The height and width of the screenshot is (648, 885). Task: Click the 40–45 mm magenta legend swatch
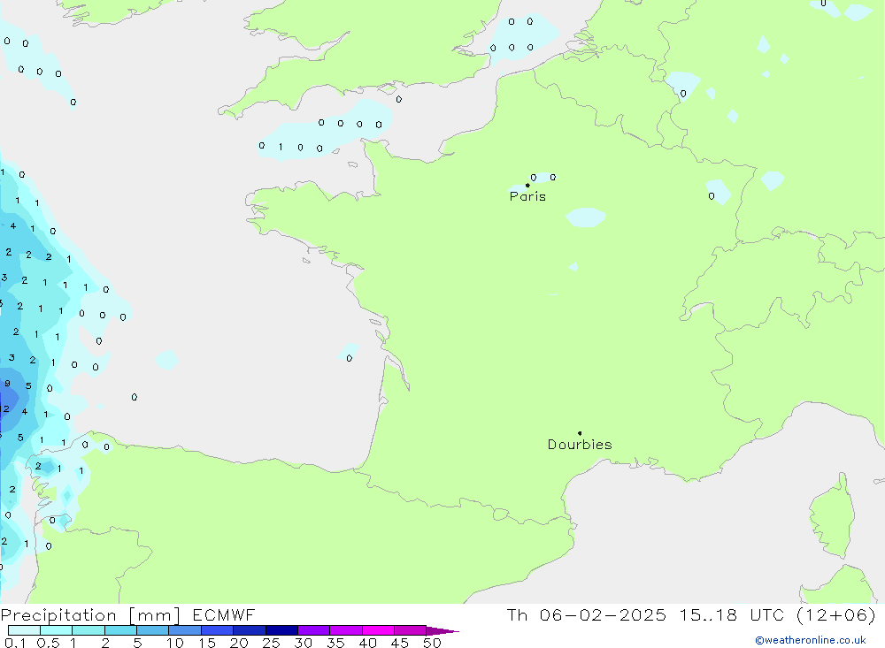(378, 630)
